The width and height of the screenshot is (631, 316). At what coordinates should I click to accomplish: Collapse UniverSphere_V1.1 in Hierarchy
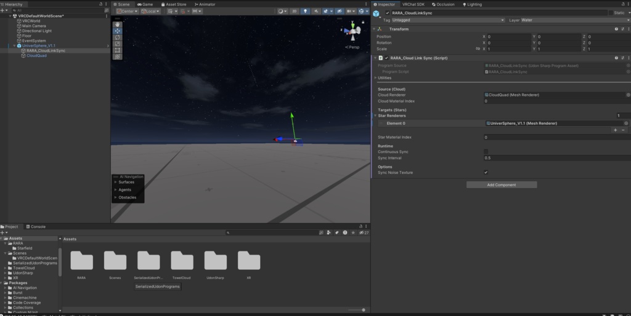15,45
